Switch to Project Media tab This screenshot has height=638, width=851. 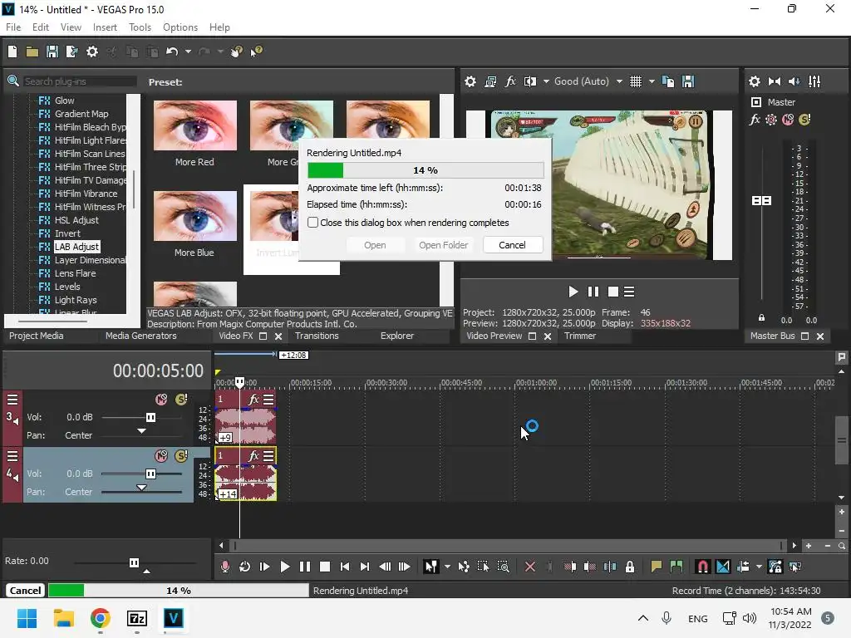point(36,336)
